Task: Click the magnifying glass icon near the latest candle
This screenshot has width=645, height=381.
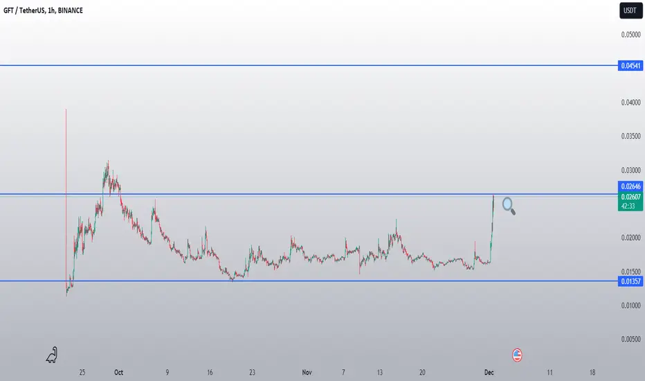Action: [509, 206]
